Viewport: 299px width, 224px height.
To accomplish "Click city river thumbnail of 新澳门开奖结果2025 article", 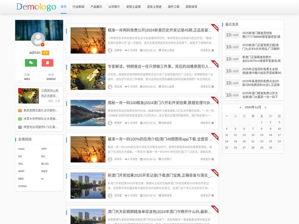I will [x=88, y=185].
